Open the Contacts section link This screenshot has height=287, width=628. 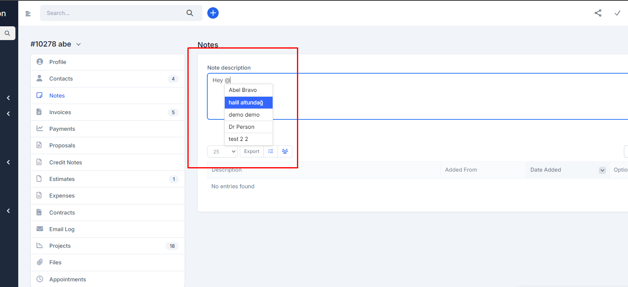(61, 79)
